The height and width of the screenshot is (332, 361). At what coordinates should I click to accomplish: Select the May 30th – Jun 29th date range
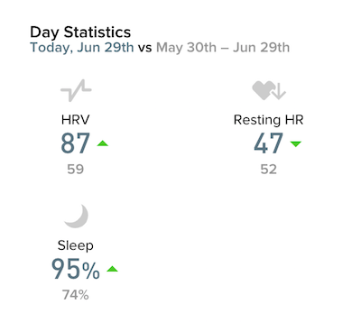223,47
